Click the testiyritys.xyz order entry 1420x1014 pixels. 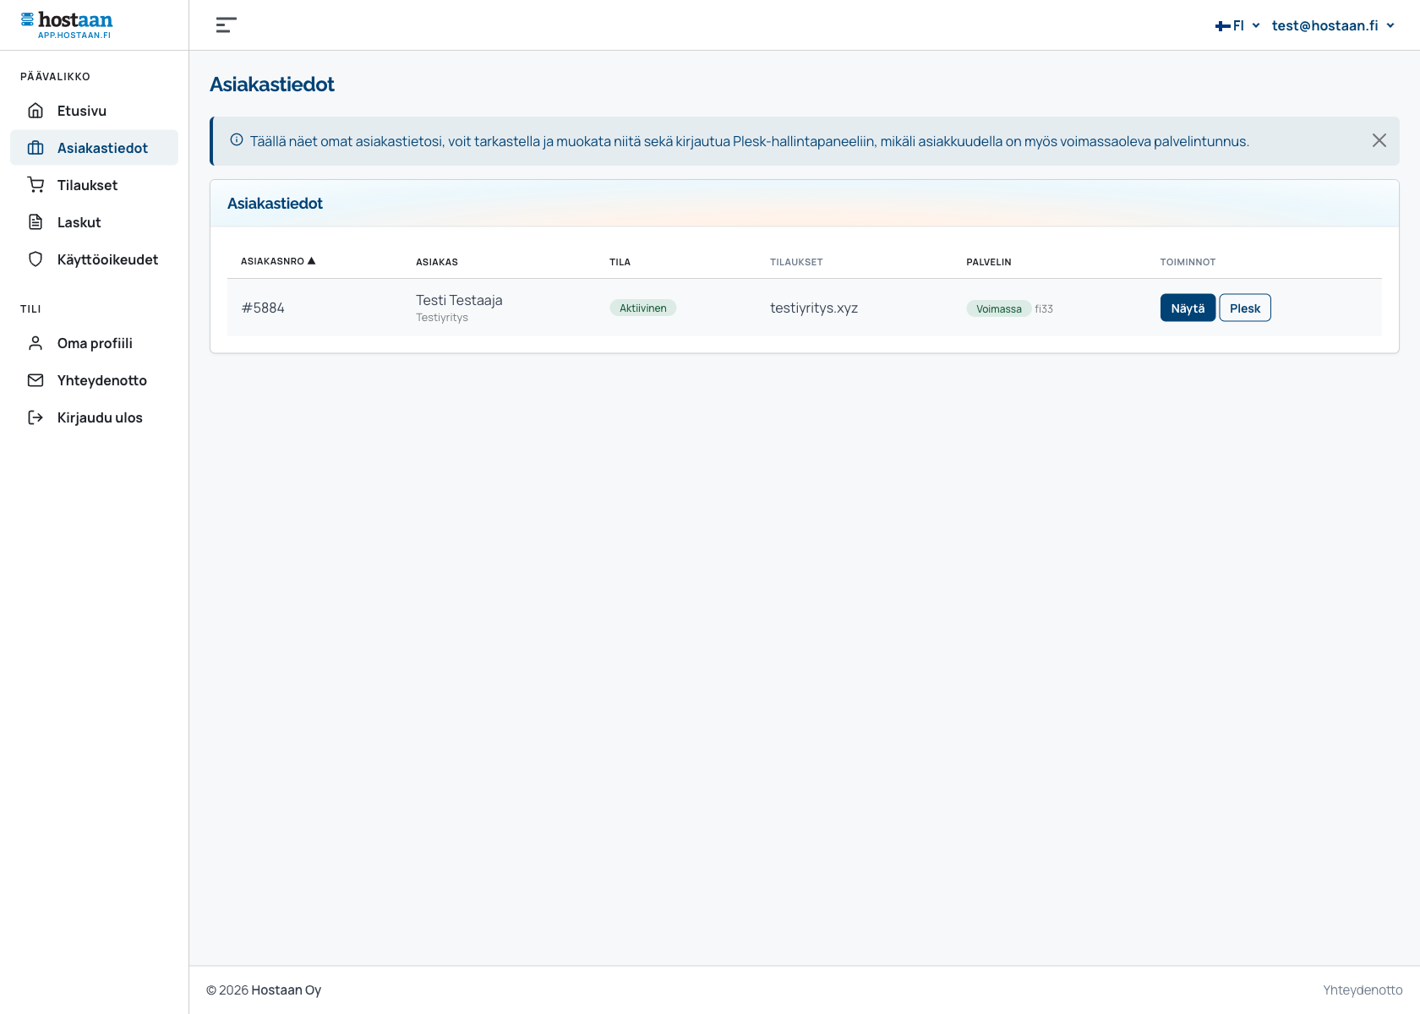click(x=814, y=308)
